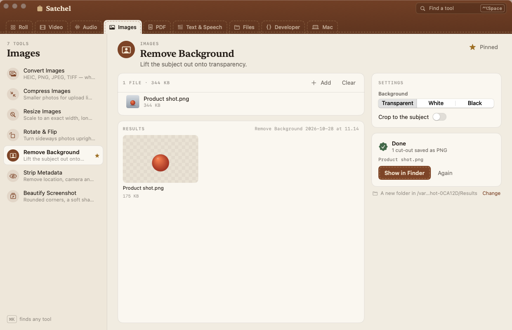Go to the Files tab
The width and height of the screenshot is (512, 330).
(244, 27)
